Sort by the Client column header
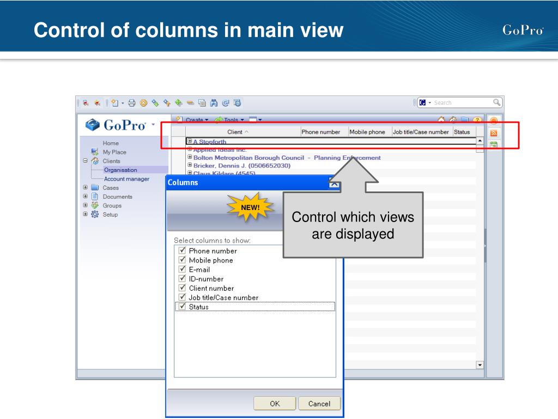The width and height of the screenshot is (558, 419). (243, 132)
